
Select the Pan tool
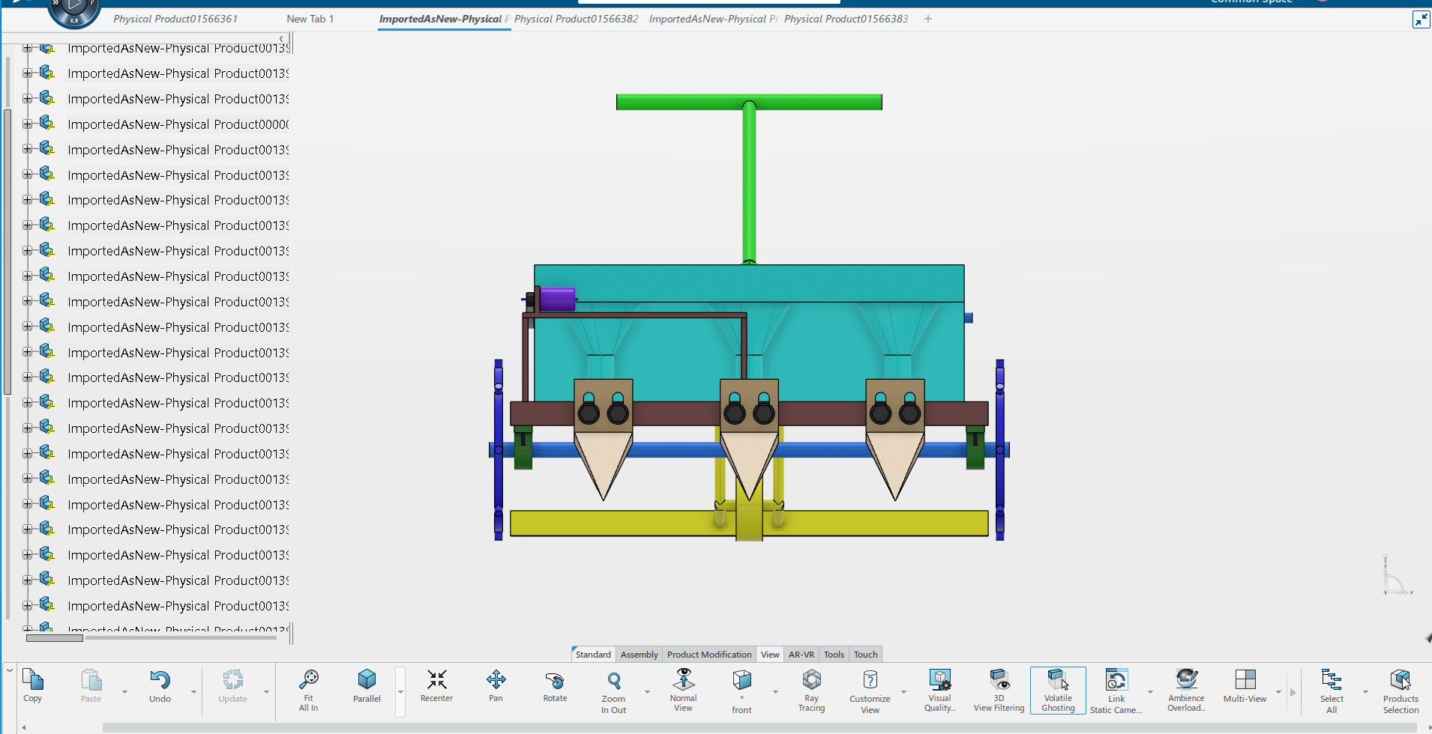(496, 680)
